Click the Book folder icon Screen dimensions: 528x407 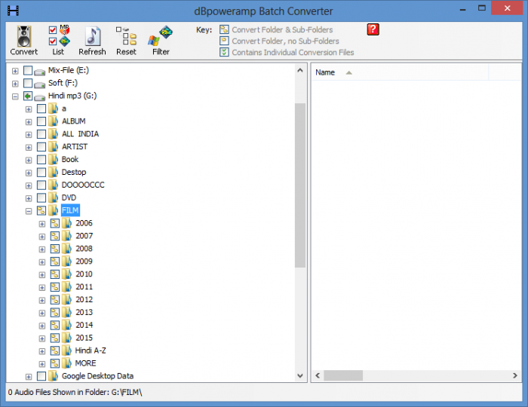[x=54, y=160]
